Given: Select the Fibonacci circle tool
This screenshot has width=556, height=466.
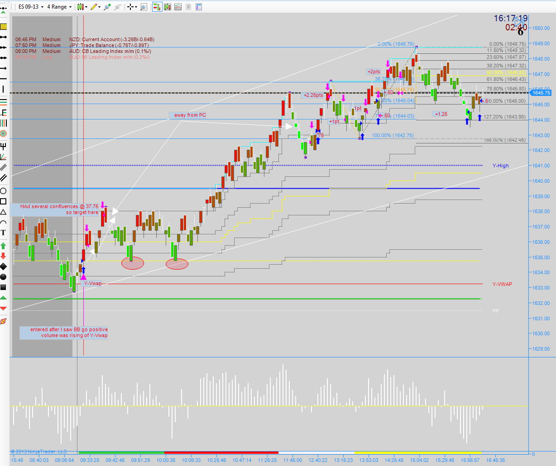Looking at the screenshot, I should point(4,133).
